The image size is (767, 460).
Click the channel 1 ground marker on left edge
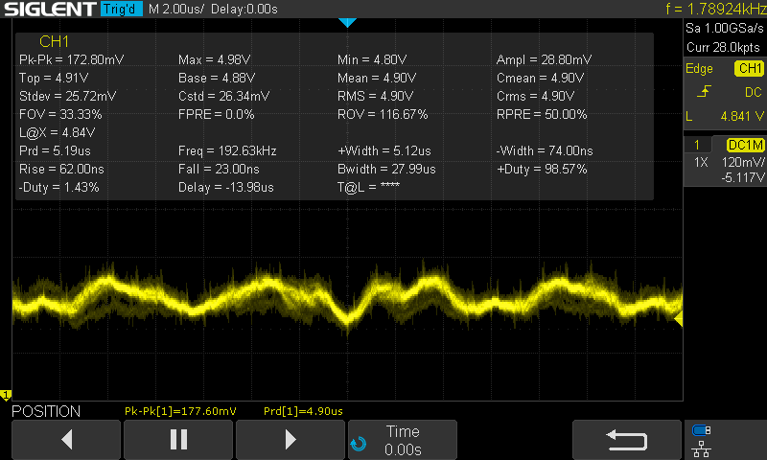click(x=6, y=395)
